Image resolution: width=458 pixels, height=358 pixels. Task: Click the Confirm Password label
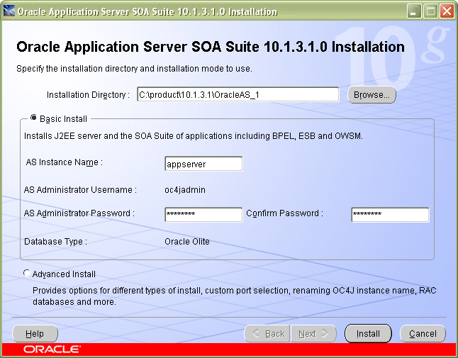point(285,213)
